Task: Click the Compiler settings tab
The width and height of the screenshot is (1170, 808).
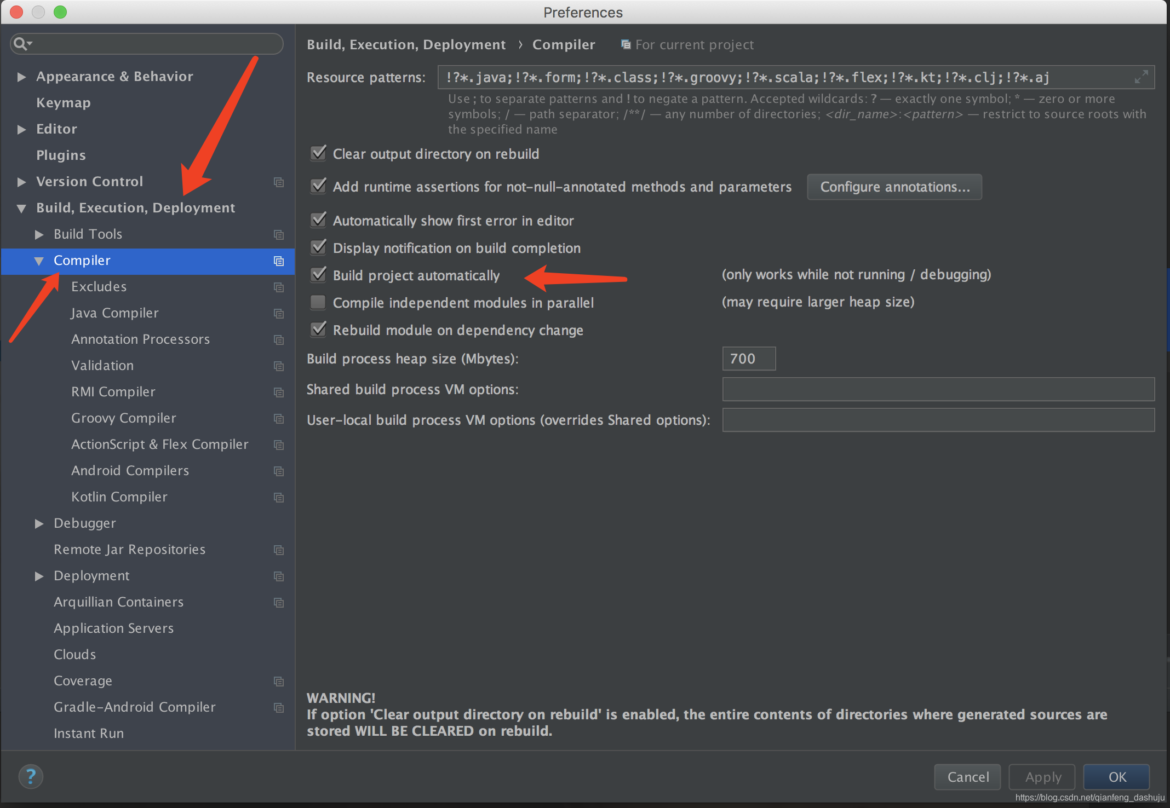Action: (x=83, y=261)
